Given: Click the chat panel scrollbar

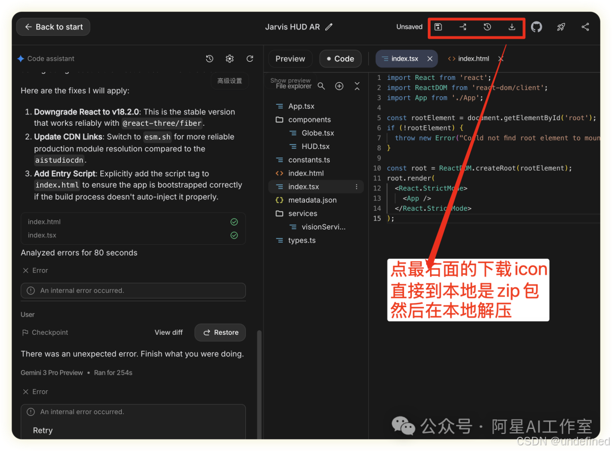Looking at the screenshot, I should click(259, 384).
